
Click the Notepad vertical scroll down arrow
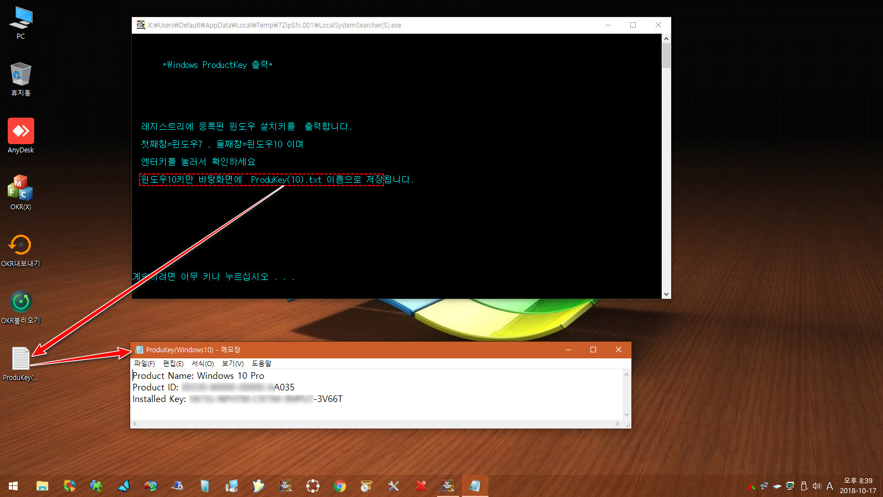click(626, 415)
